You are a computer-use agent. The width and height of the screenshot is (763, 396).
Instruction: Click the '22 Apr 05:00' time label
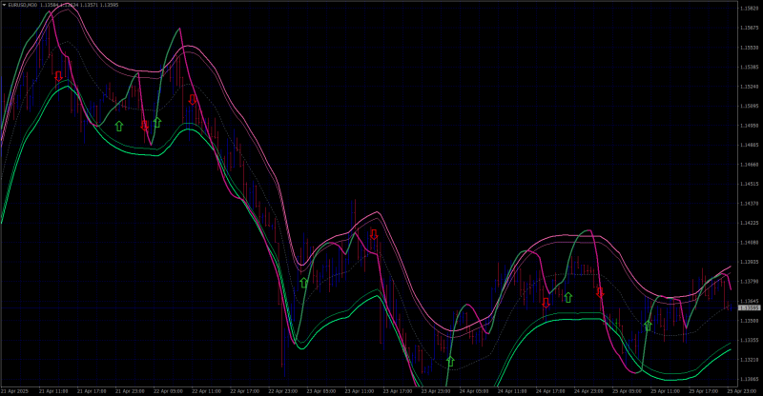[169, 391]
